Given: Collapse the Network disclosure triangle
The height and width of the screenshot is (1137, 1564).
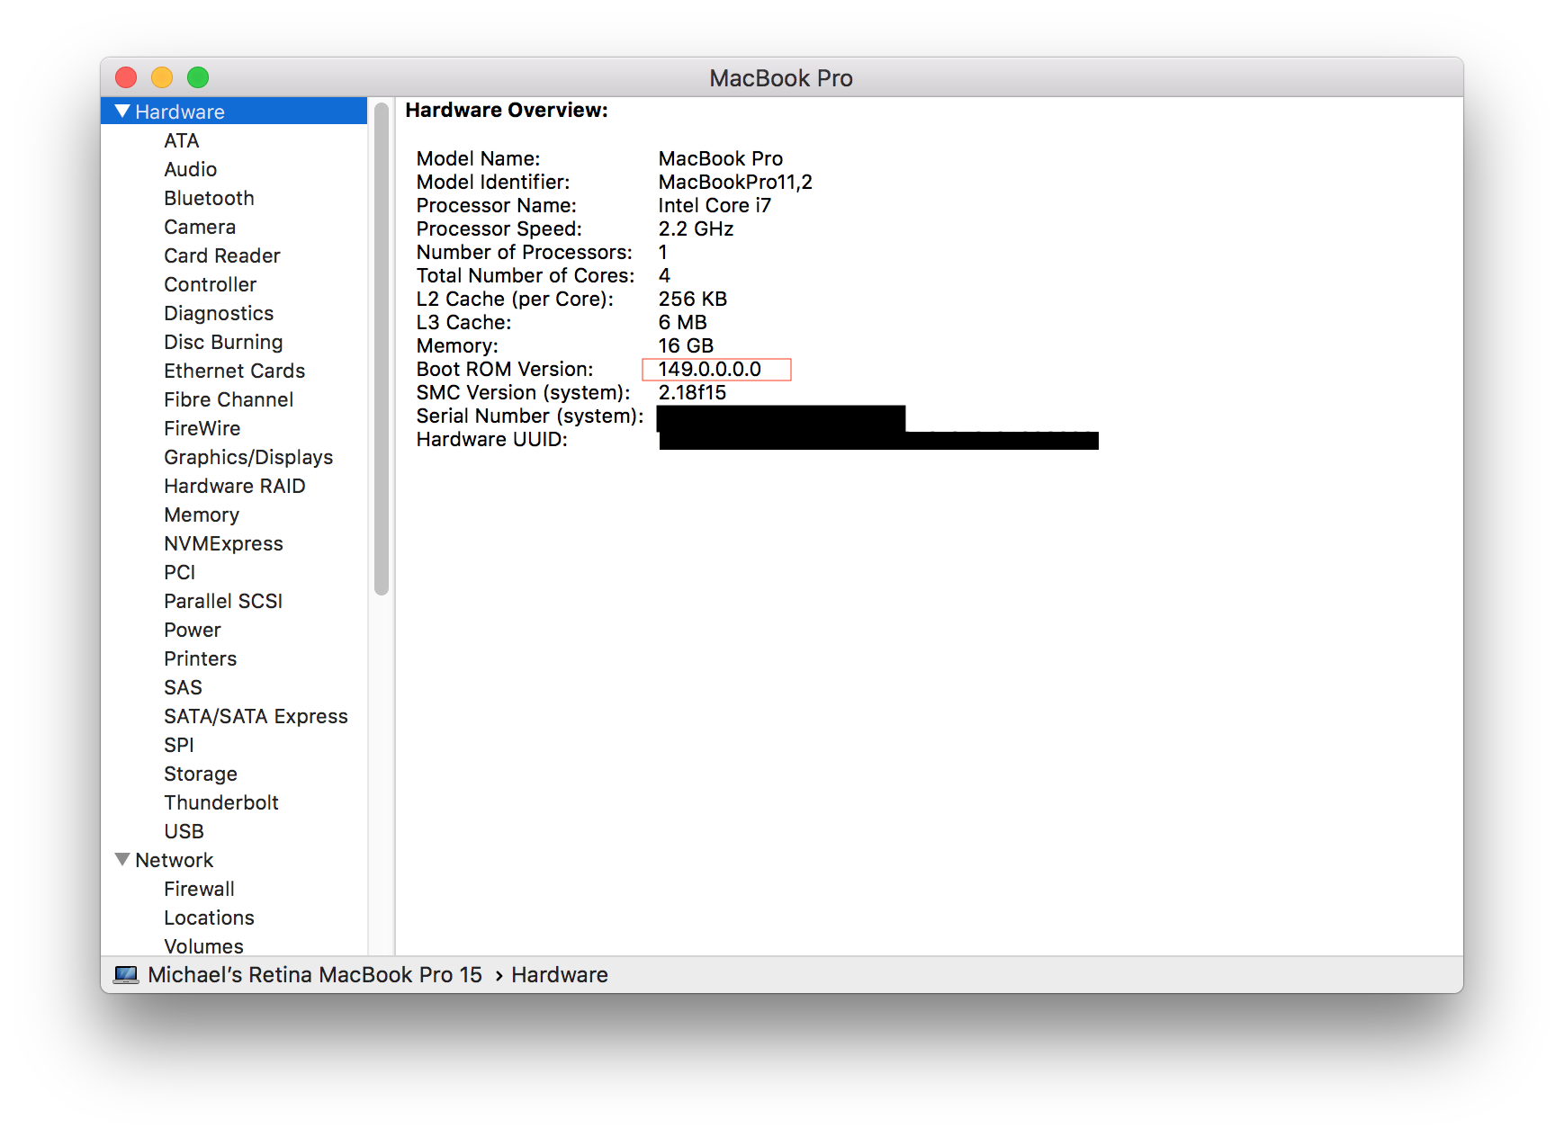Looking at the screenshot, I should point(123,860).
